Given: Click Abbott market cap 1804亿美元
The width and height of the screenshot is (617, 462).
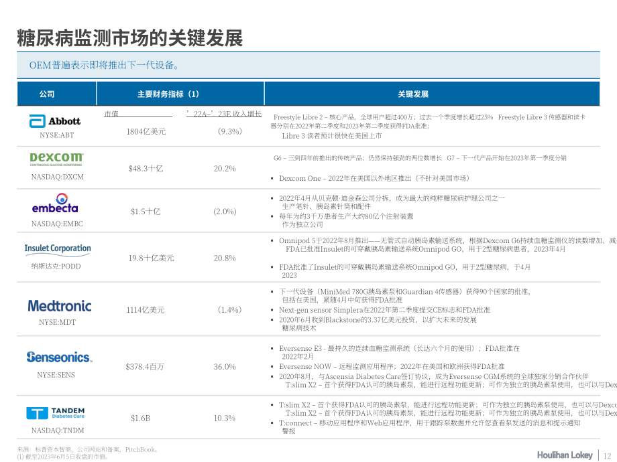Looking at the screenshot, I should click(146, 132).
